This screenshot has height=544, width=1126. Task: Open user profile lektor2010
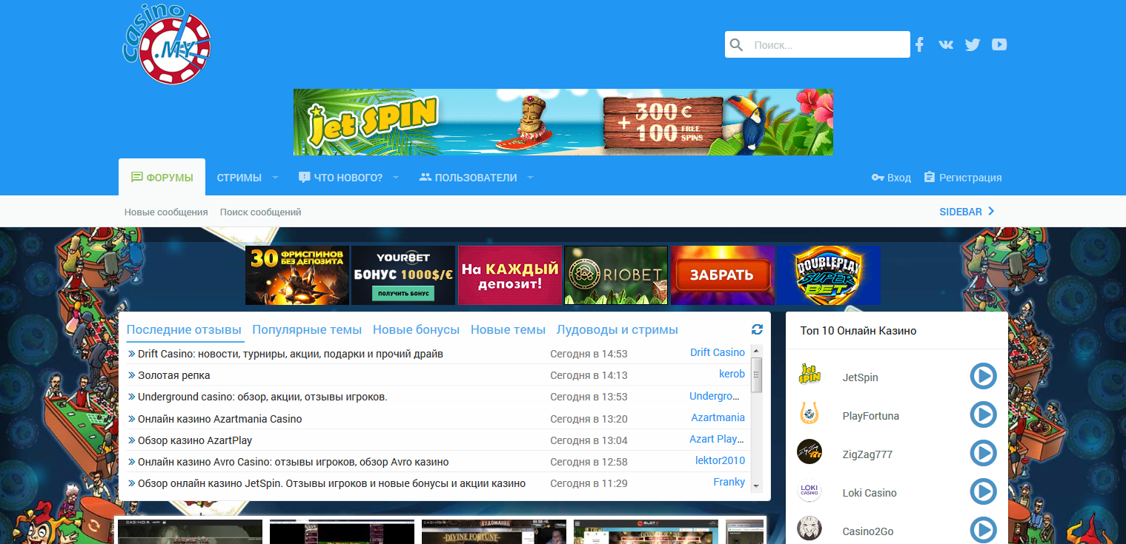(720, 460)
